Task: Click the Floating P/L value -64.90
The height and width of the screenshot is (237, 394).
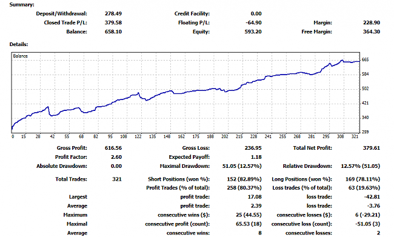Action: coord(253,22)
